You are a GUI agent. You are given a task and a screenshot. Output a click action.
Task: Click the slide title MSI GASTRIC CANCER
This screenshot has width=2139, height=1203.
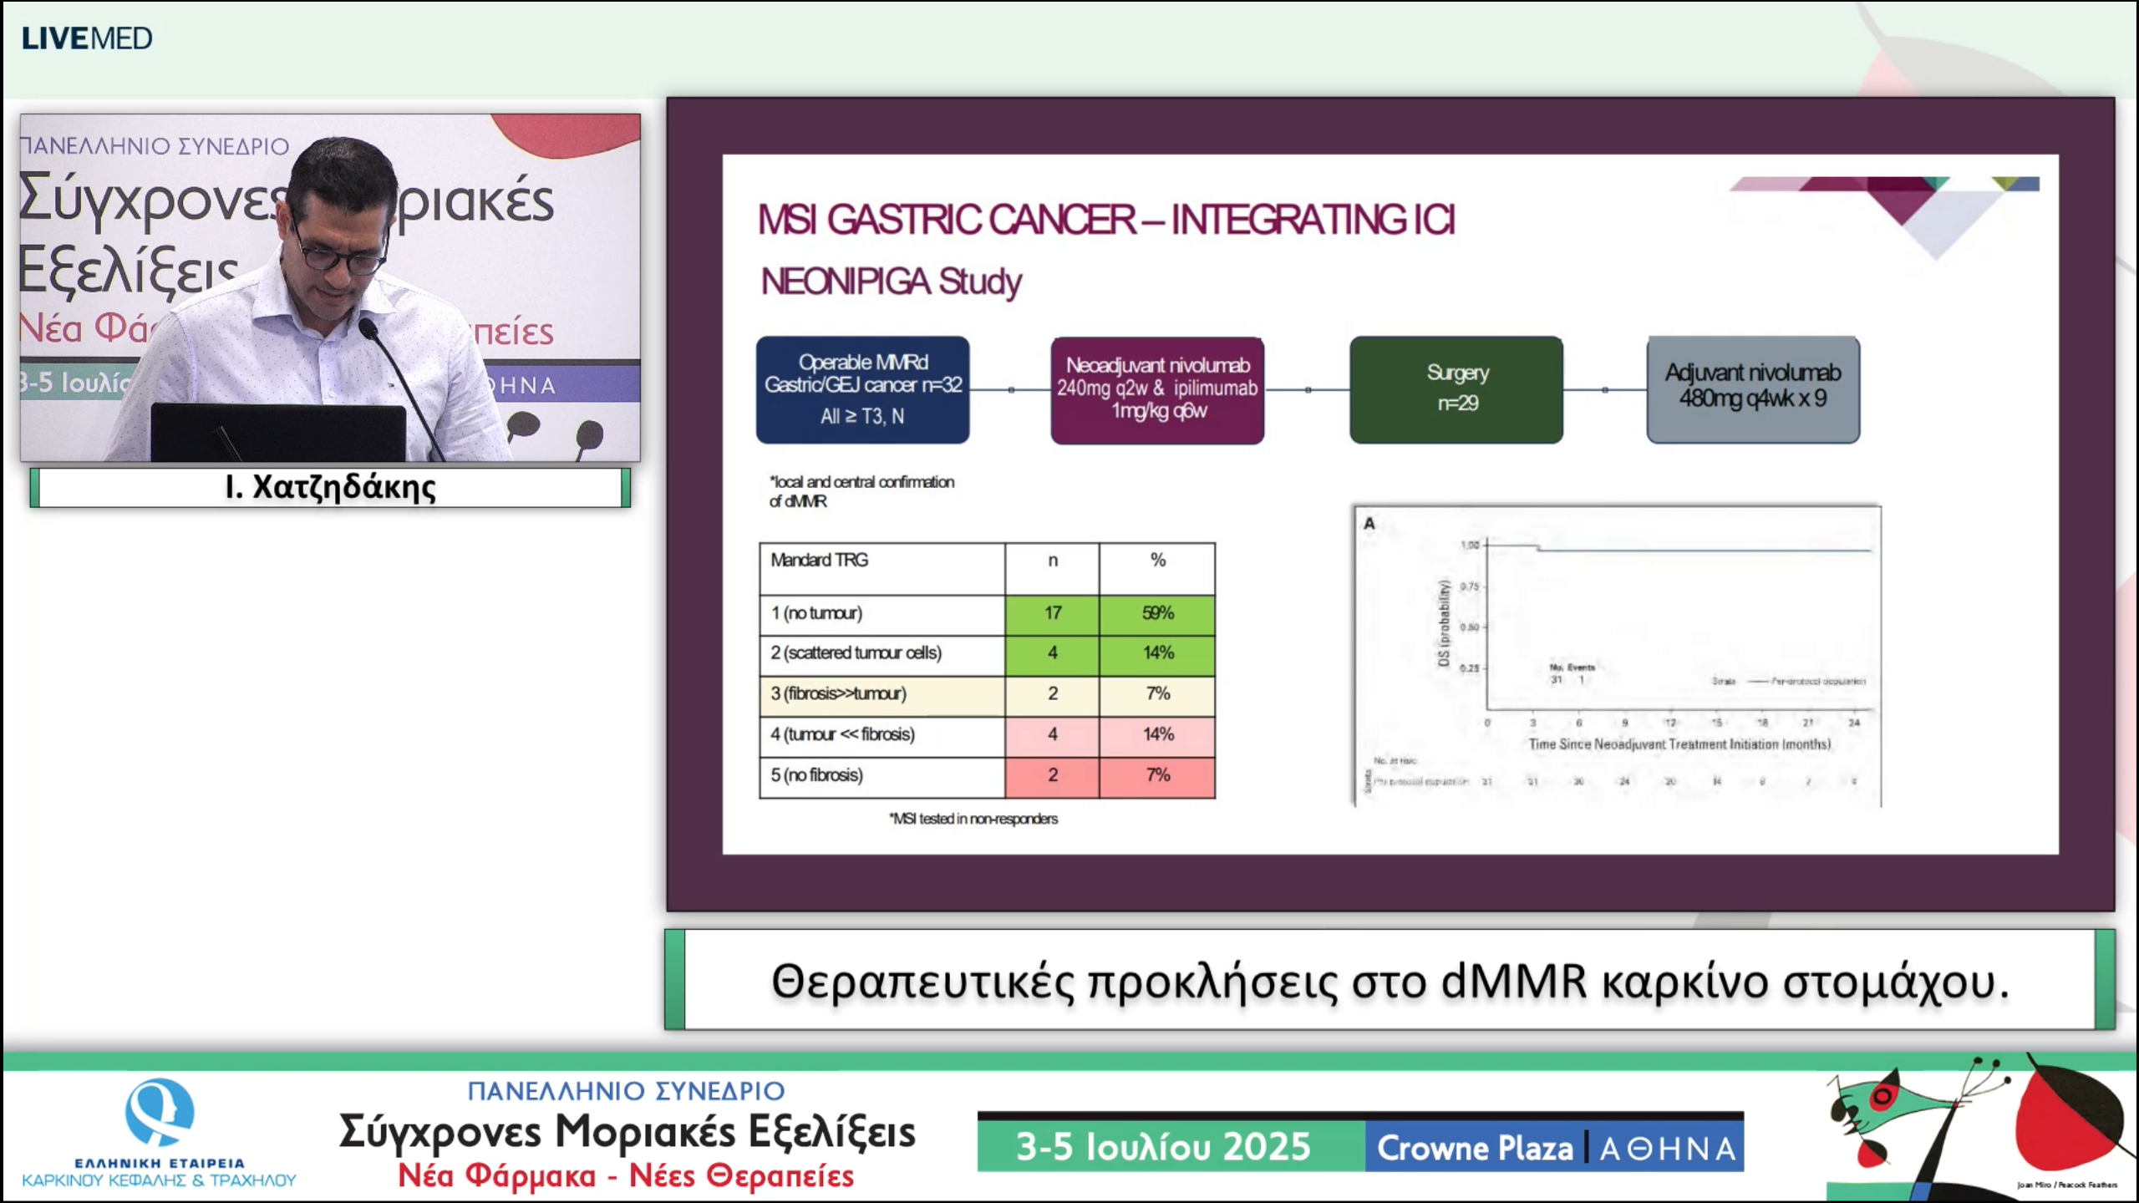click(1105, 221)
